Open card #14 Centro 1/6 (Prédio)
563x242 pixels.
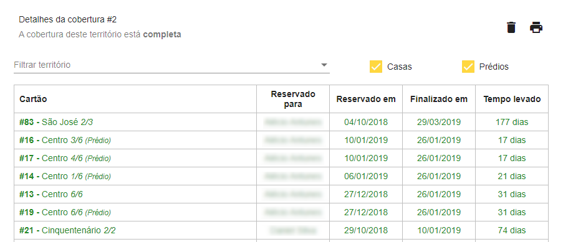pyautogui.click(x=65, y=177)
